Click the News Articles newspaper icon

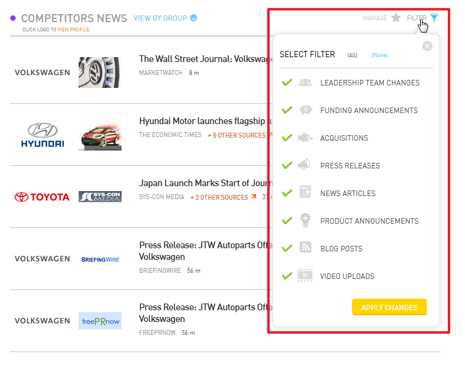point(305,192)
